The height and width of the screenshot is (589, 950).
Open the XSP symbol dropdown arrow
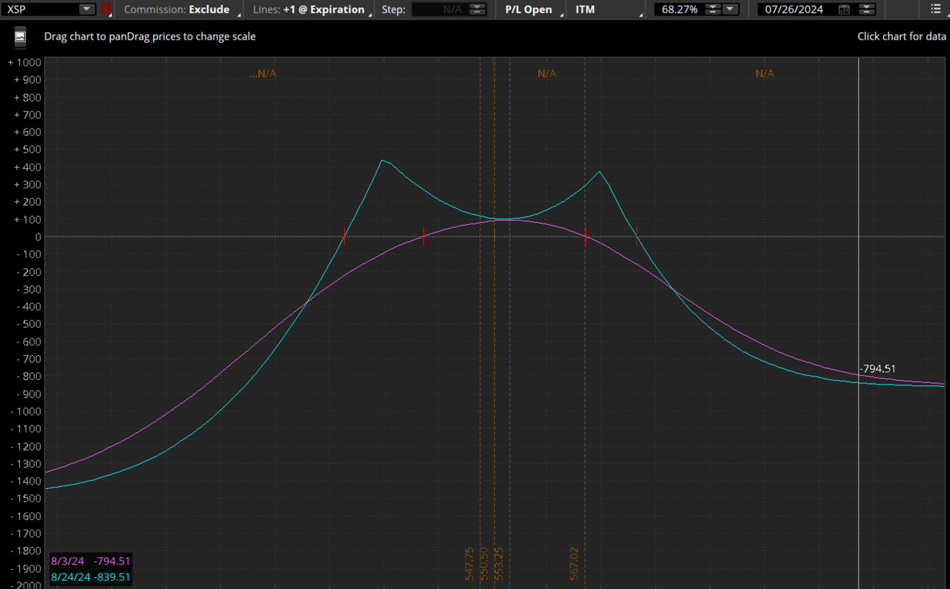coord(87,10)
